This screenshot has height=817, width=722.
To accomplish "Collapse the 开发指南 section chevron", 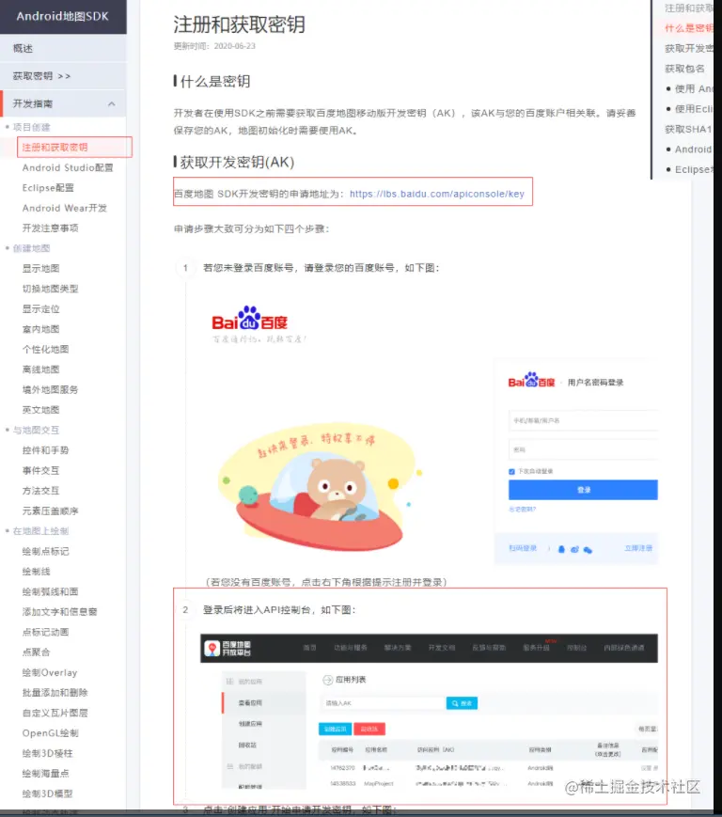I will pyautogui.click(x=112, y=103).
